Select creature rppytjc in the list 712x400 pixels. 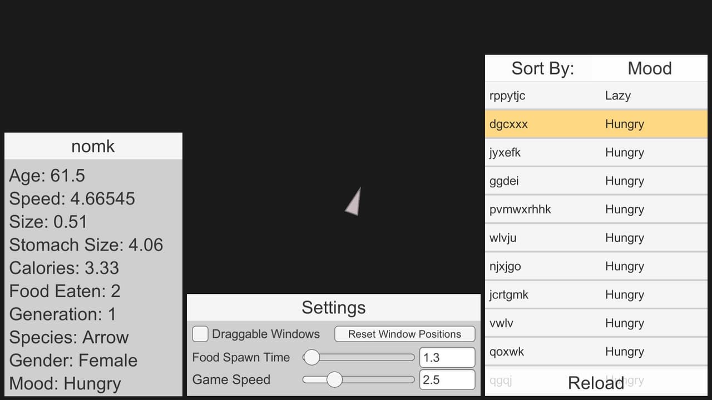(596, 96)
